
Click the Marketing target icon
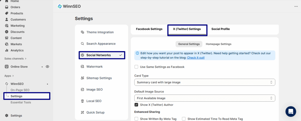tap(7, 26)
